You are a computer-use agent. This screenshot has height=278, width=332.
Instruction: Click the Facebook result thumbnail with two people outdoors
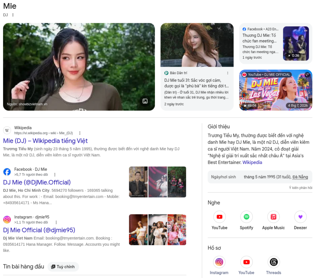point(177,182)
